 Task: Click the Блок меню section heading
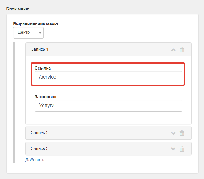(x=18, y=9)
